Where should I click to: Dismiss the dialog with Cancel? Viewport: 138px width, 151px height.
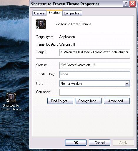point(99,143)
